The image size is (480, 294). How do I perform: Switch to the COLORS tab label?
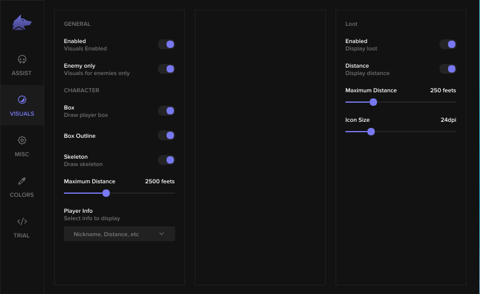22,195
